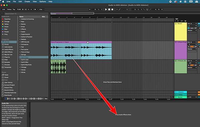Screen dimensions: 200x127
Task: Click the Session Record circle icon
Action: pyautogui.click(x=127, y=9)
